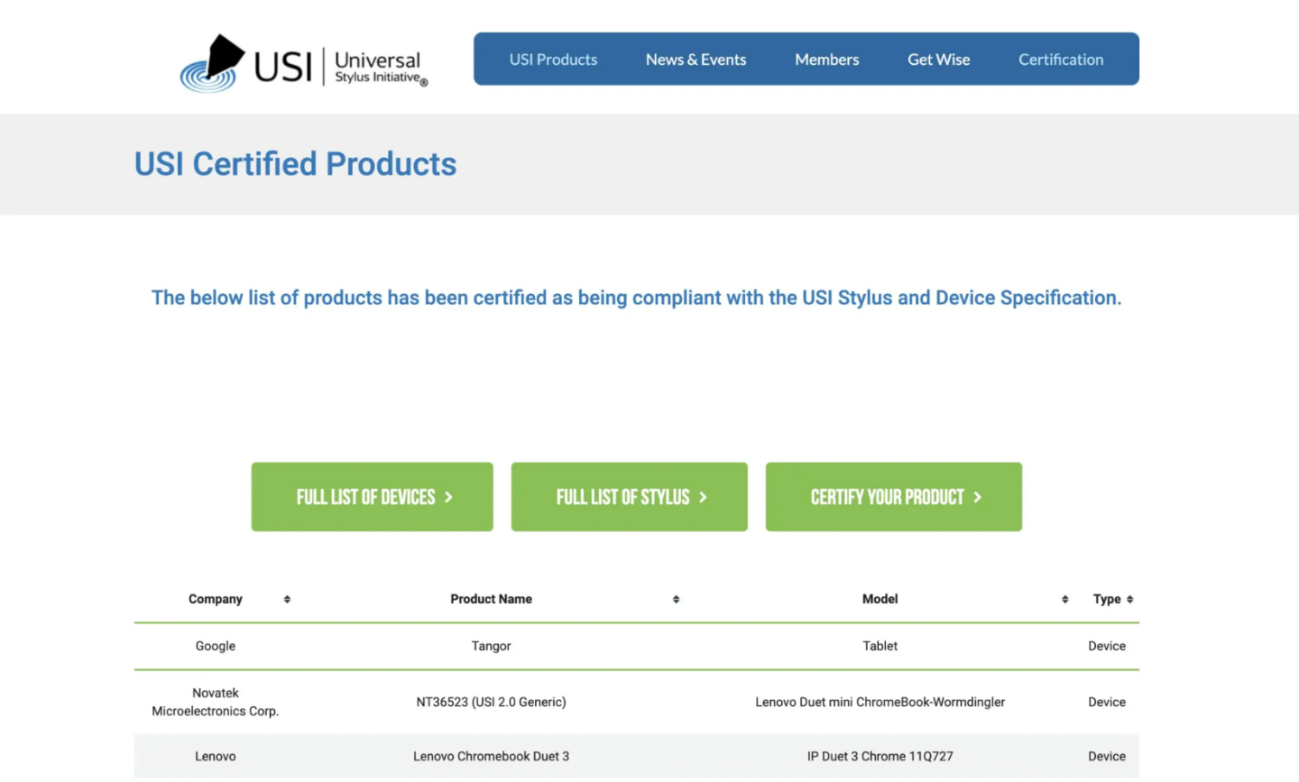Open the USI Products menu
Screen dimensions: 1299x782
coord(553,60)
